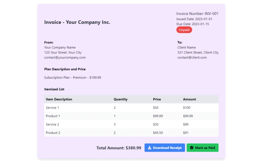Click the red Unpaid status badge

pos(184,30)
